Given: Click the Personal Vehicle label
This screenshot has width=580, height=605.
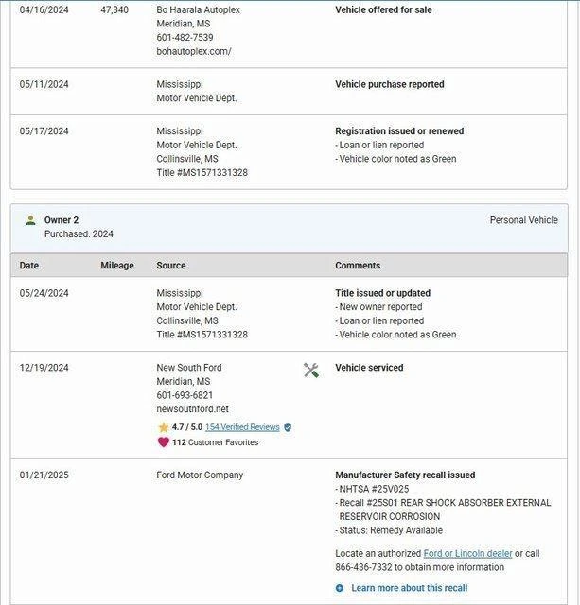Looking at the screenshot, I should tap(523, 220).
